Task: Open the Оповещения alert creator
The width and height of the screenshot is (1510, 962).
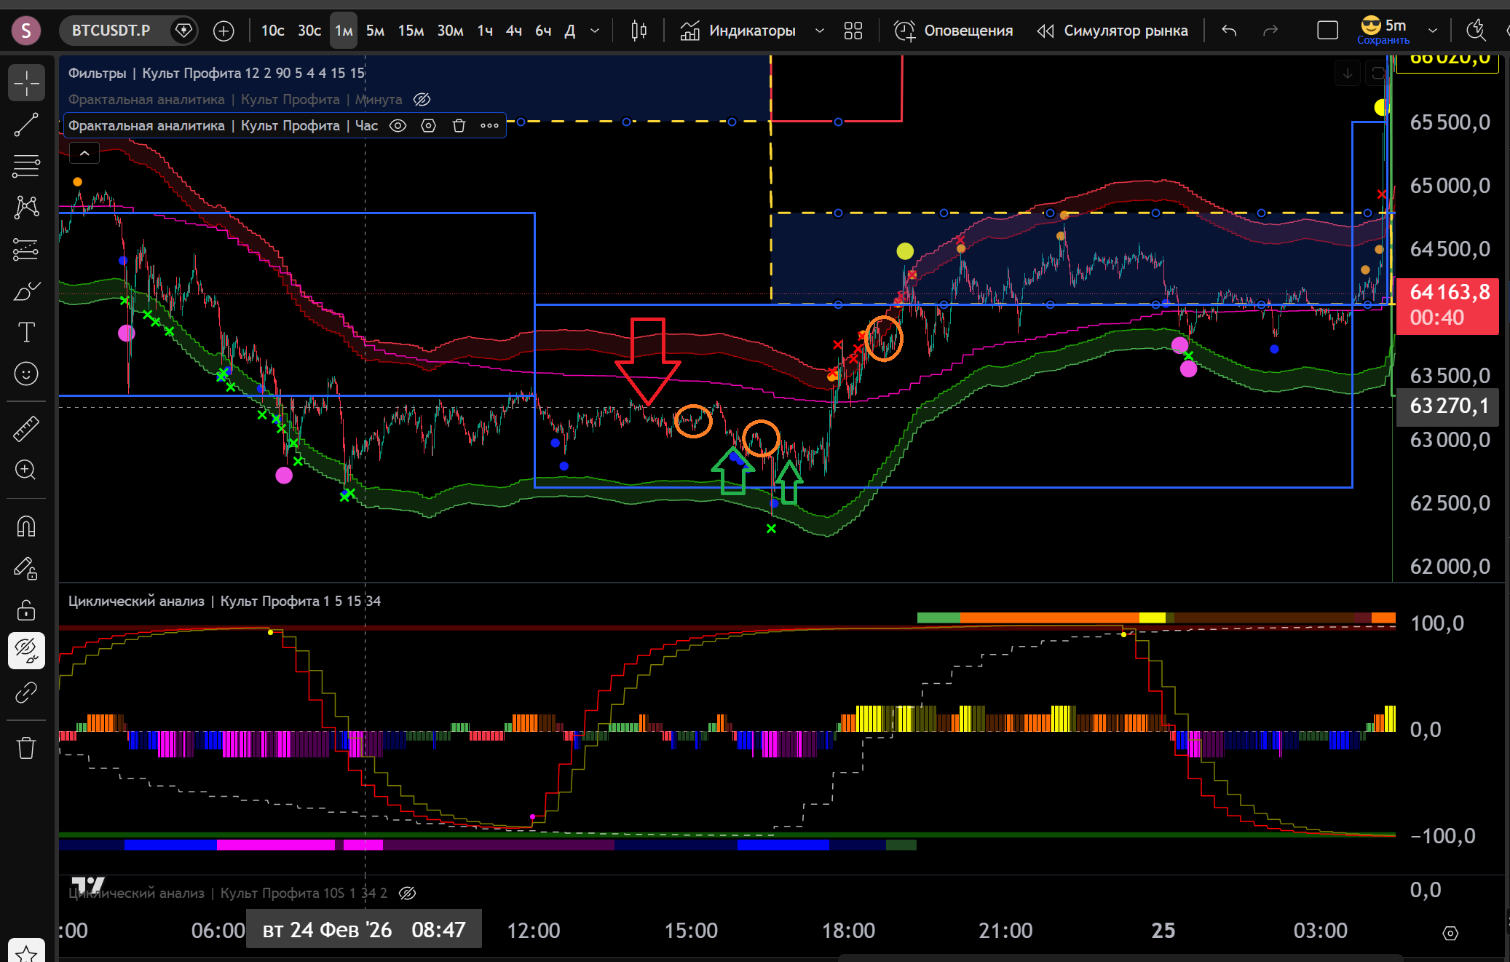Action: 954,31
